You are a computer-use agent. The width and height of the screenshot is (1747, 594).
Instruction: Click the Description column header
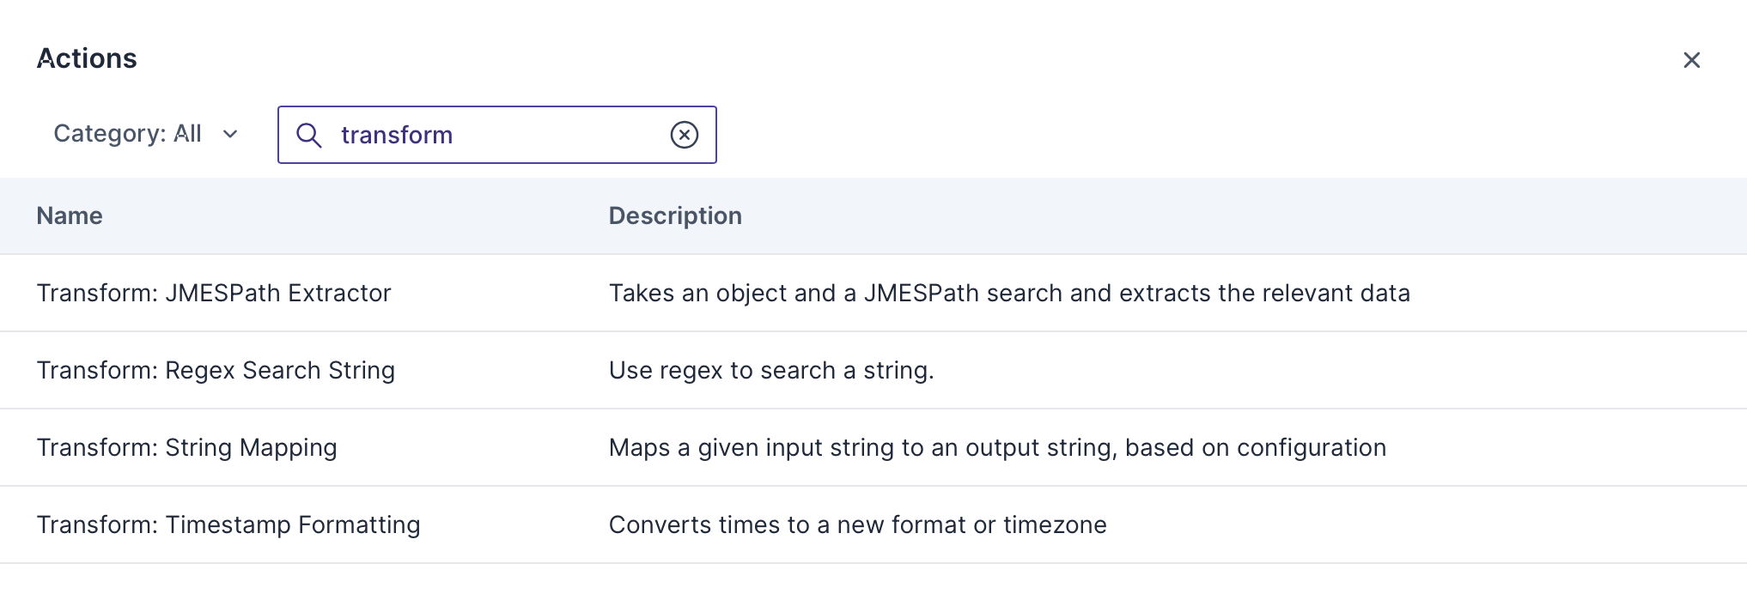[675, 215]
